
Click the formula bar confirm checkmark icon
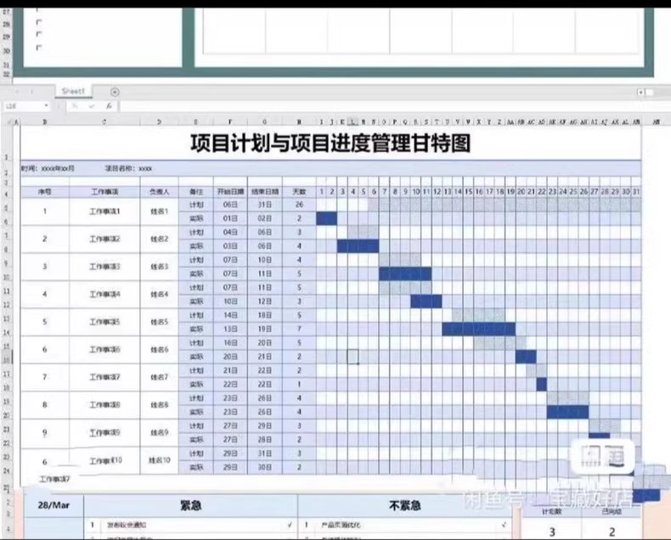[92, 105]
